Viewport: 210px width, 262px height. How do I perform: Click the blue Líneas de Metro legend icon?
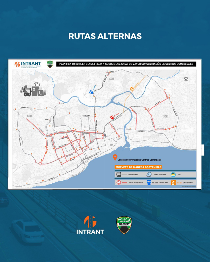click(x=149, y=182)
